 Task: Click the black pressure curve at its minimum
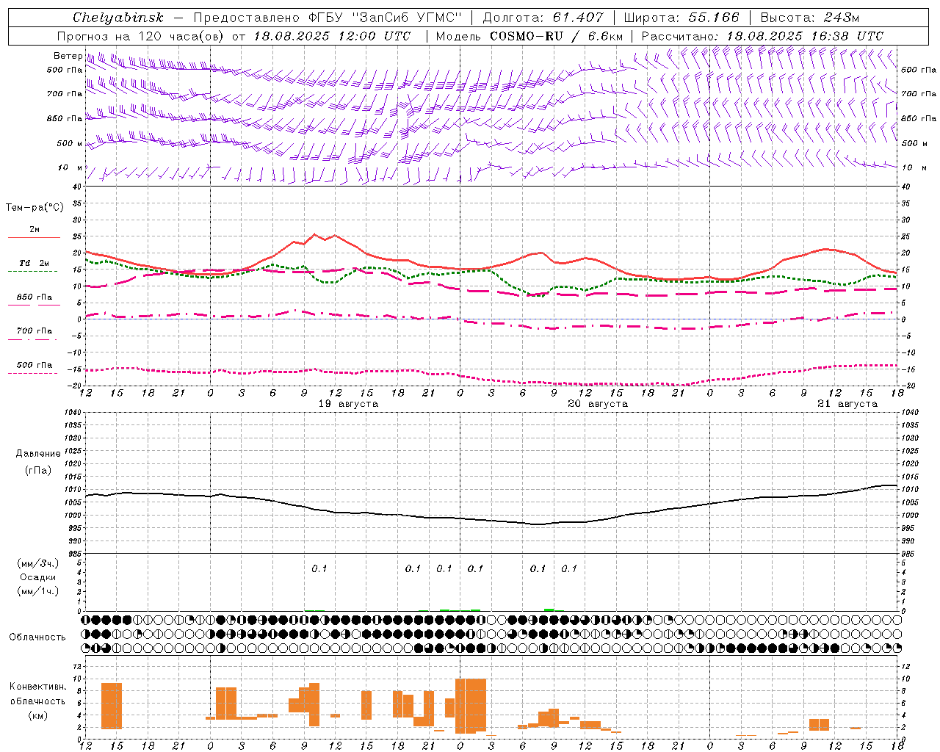click(538, 524)
